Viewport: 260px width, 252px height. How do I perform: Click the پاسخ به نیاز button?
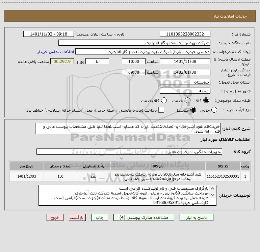pos(197,217)
